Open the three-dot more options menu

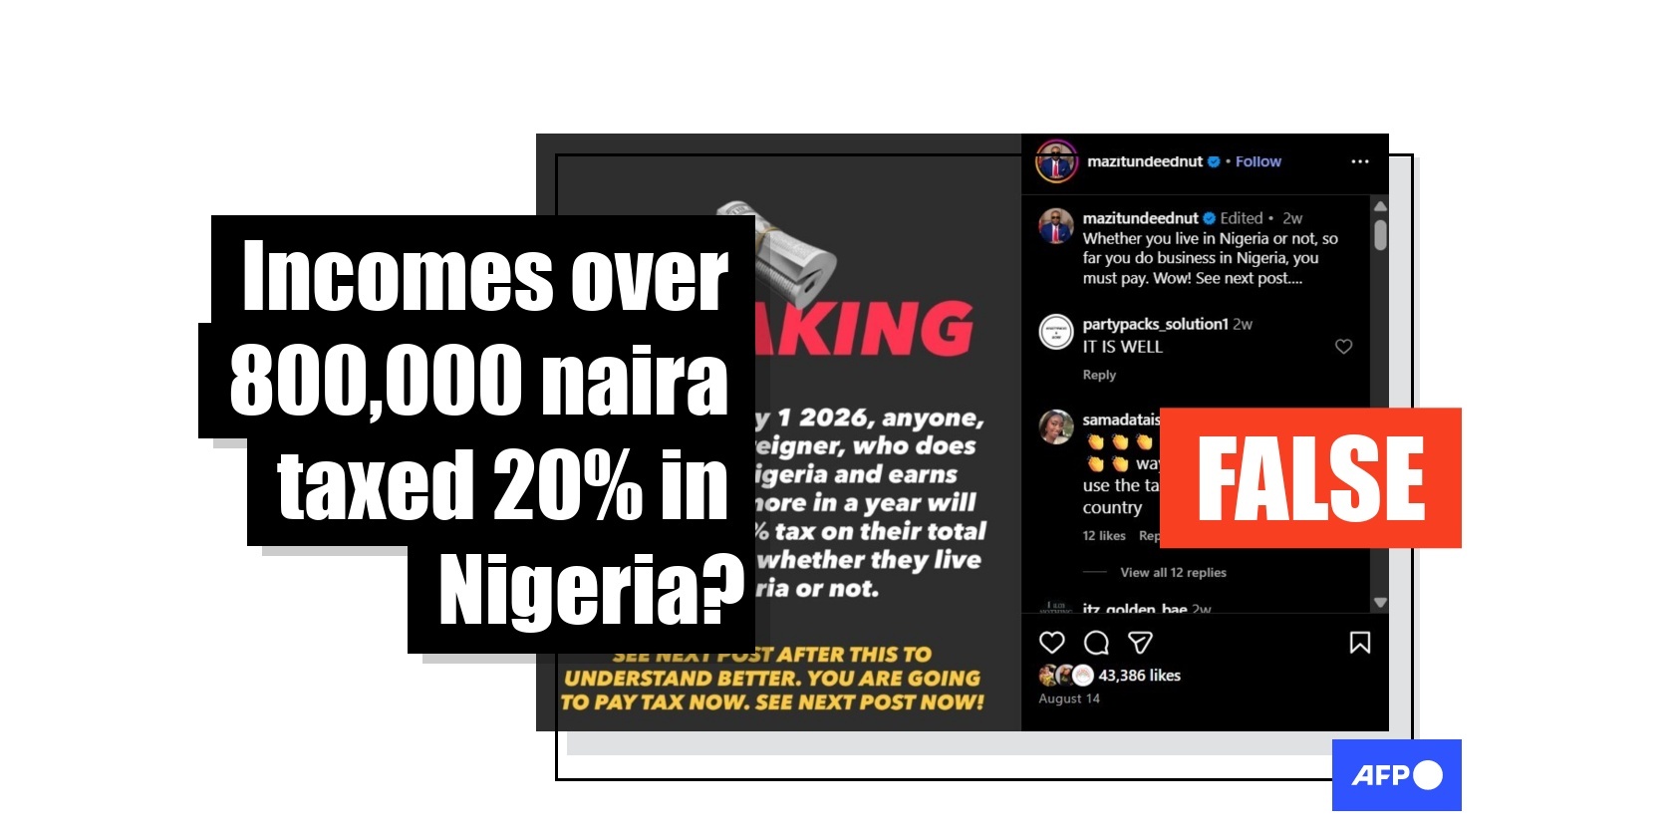pos(1360,161)
